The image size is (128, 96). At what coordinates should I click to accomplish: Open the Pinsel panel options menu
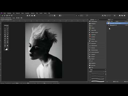106,70
